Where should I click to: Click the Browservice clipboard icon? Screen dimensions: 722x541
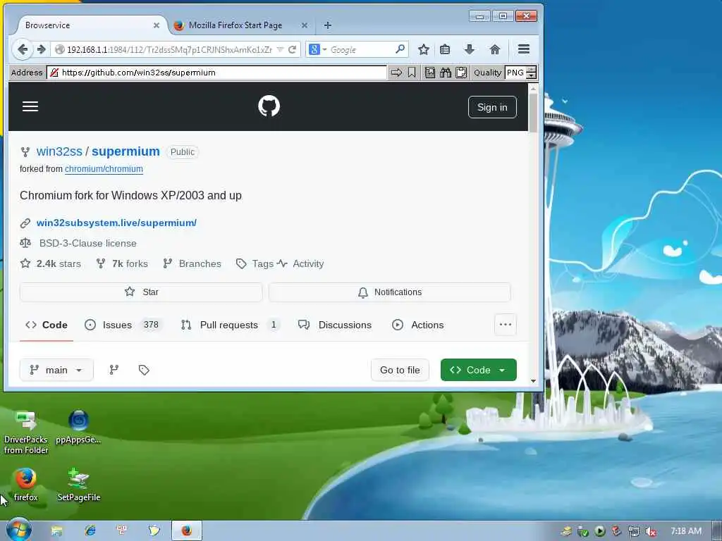click(x=461, y=73)
